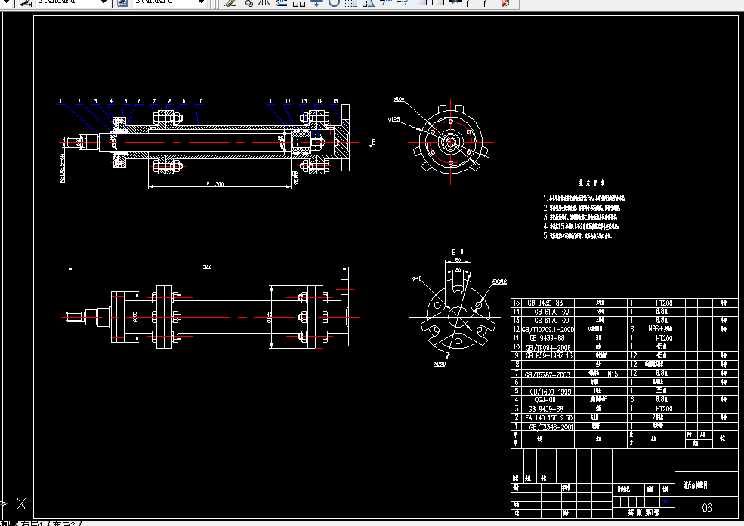Open the table style manager icon
This screenshot has width=744, height=526.
click(122, 3)
